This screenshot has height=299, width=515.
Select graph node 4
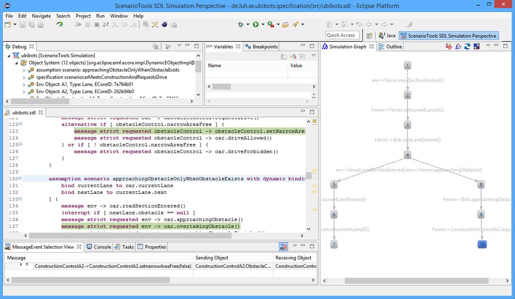tap(407, 155)
